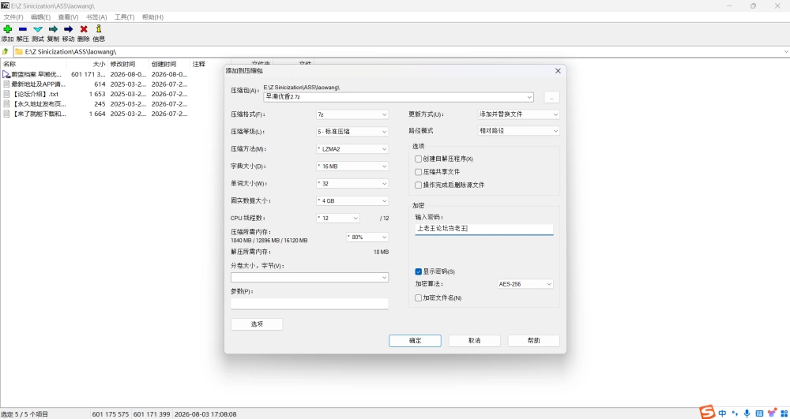
Task: Sort by the 大小 column header
Action: (100, 65)
